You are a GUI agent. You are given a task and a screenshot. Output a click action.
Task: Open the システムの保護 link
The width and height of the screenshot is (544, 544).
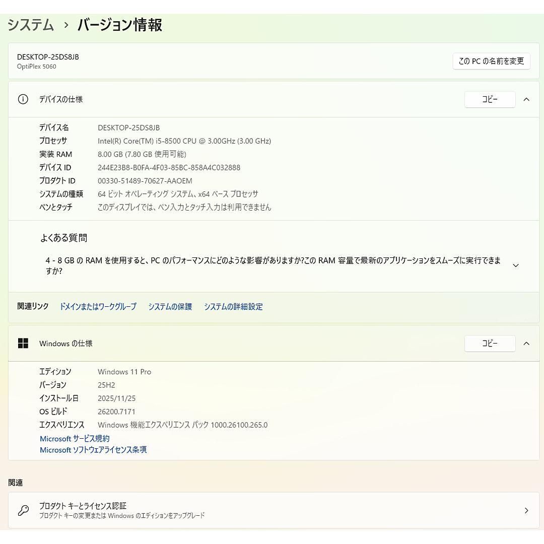[170, 306]
